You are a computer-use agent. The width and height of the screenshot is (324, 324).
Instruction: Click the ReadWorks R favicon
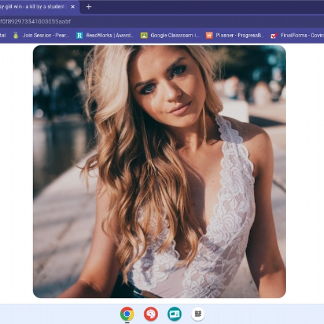click(x=79, y=36)
